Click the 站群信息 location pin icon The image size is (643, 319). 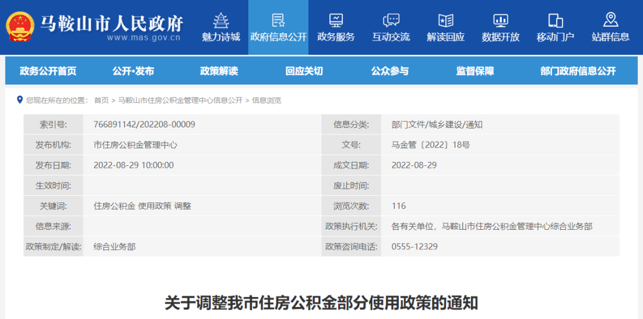[x=610, y=20]
